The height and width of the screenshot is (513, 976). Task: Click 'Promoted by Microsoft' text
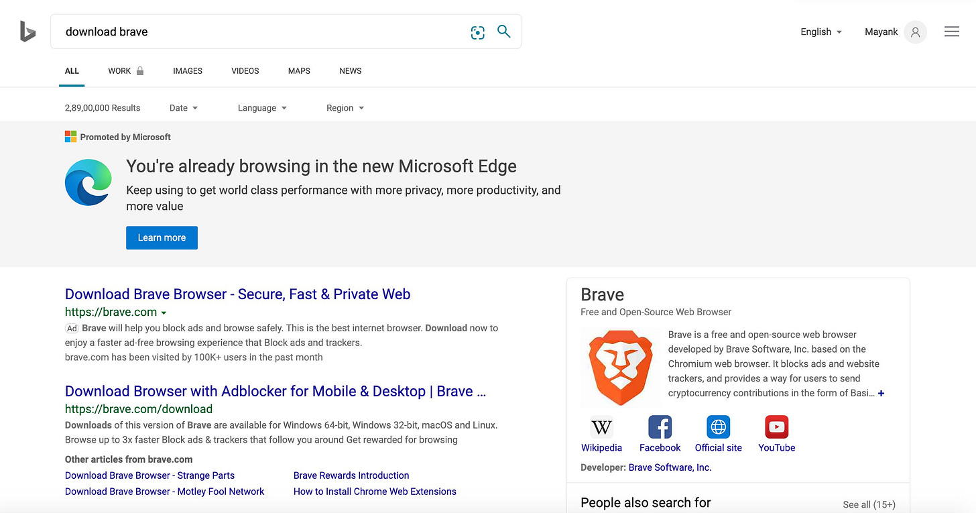pyautogui.click(x=125, y=137)
